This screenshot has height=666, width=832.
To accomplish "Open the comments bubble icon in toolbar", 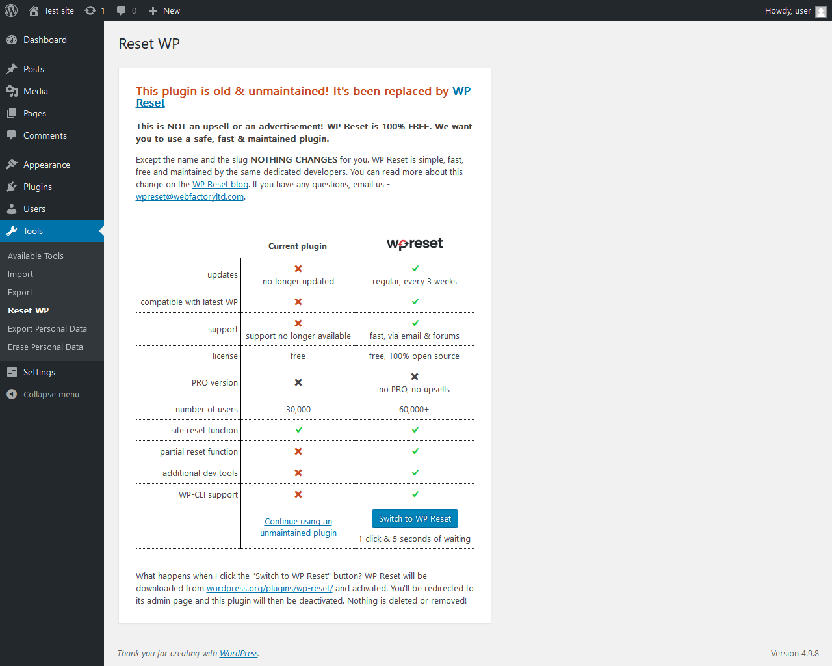I will [121, 10].
